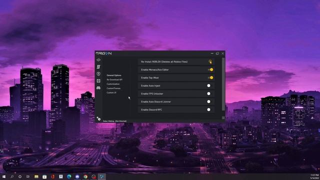Enable the Auto Discord Joinner toggle
Screen dimensions: 320x180
pyautogui.click(x=208, y=101)
